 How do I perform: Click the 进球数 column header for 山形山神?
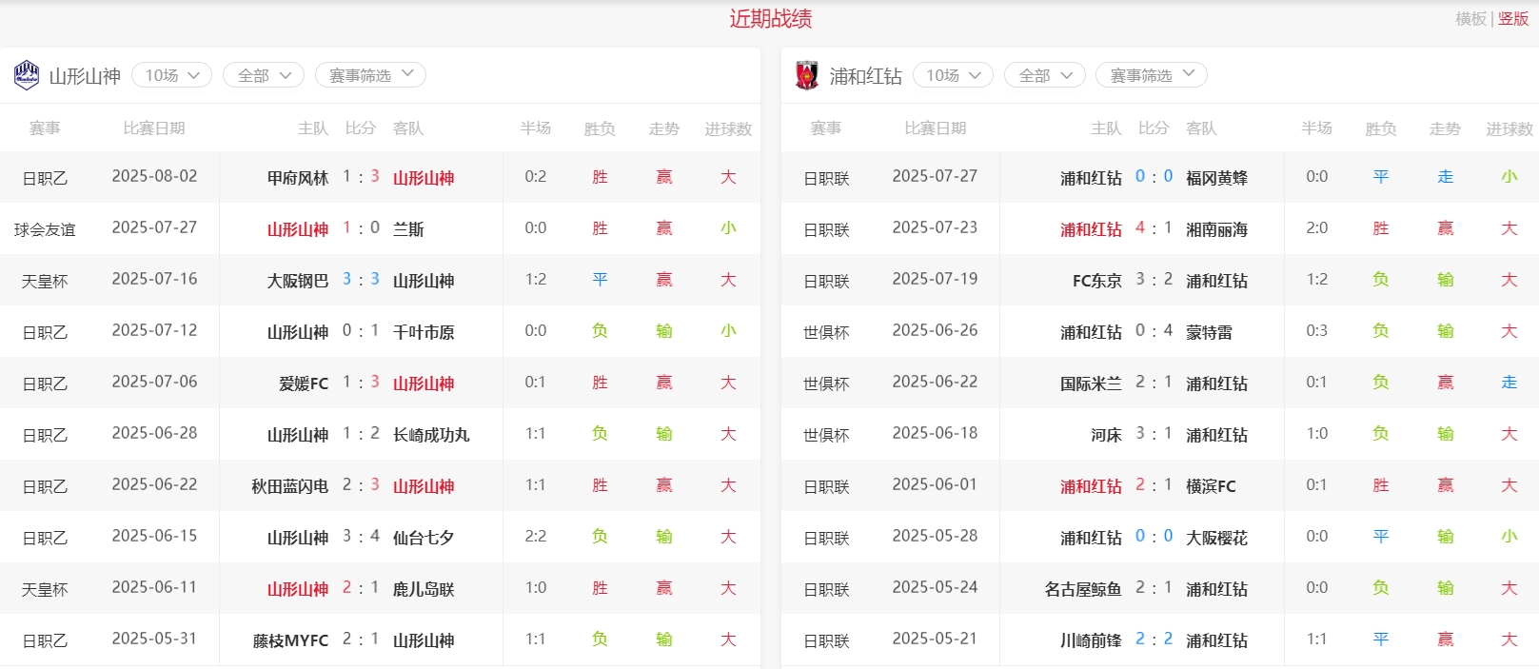[x=728, y=128]
